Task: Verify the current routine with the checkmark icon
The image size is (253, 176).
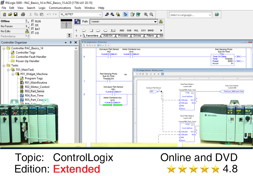Action: click(x=133, y=14)
